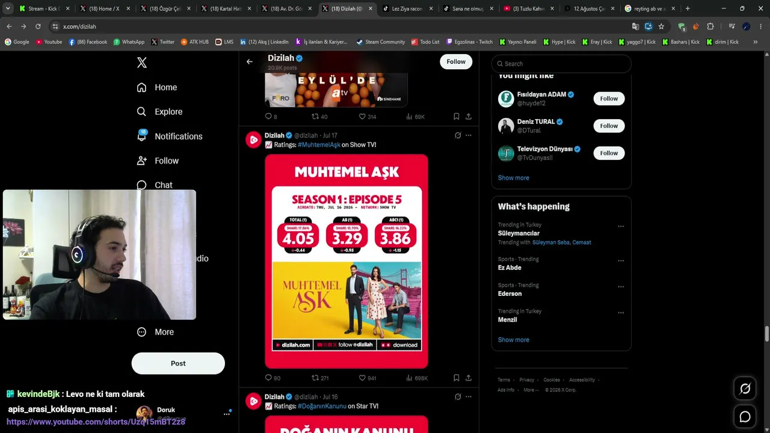The height and width of the screenshot is (433, 770).
Task: Click into the X Search field
Action: 561,64
